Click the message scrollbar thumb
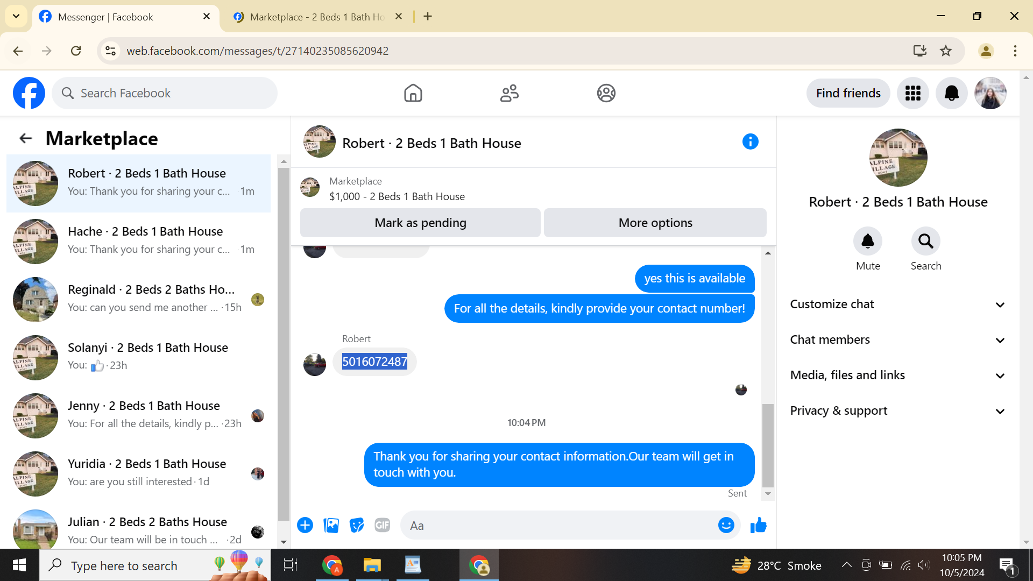 pos(768,445)
